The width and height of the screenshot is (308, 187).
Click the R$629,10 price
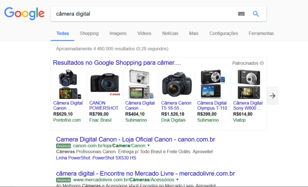tap(63, 114)
